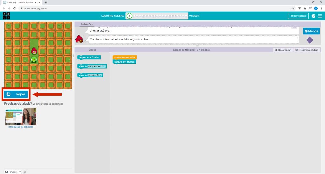Click the red bird in the maze
The image size is (325, 174).
34,51
